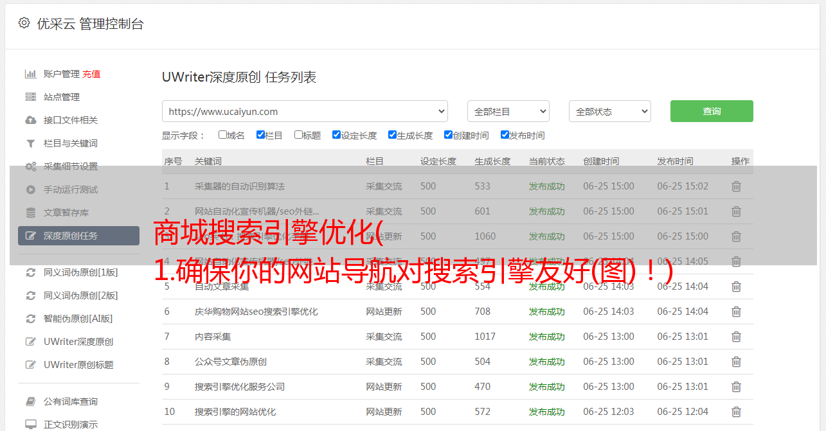The width and height of the screenshot is (826, 431).
Task: Click the refresh icon for 同义词伪原创[2版]
Action: 30,295
